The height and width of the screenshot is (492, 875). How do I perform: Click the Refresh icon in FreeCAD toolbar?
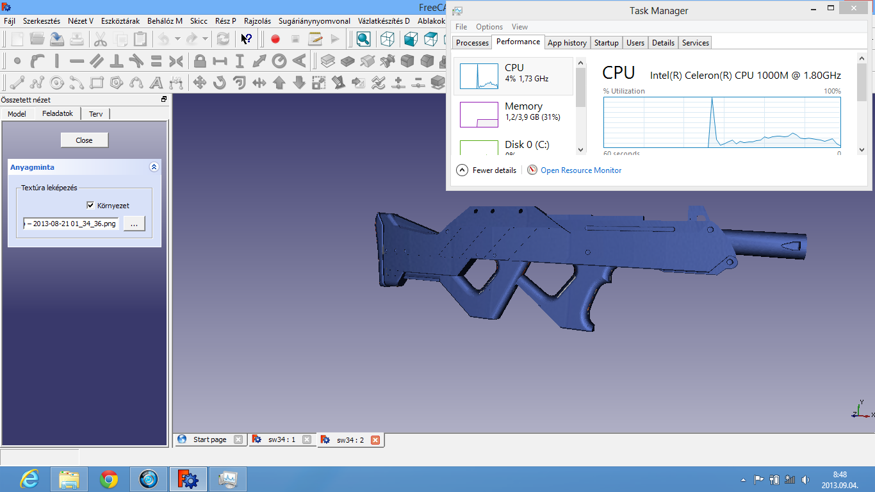pyautogui.click(x=223, y=39)
